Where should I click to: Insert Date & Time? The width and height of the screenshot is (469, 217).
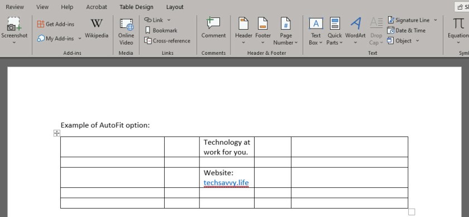pos(406,30)
